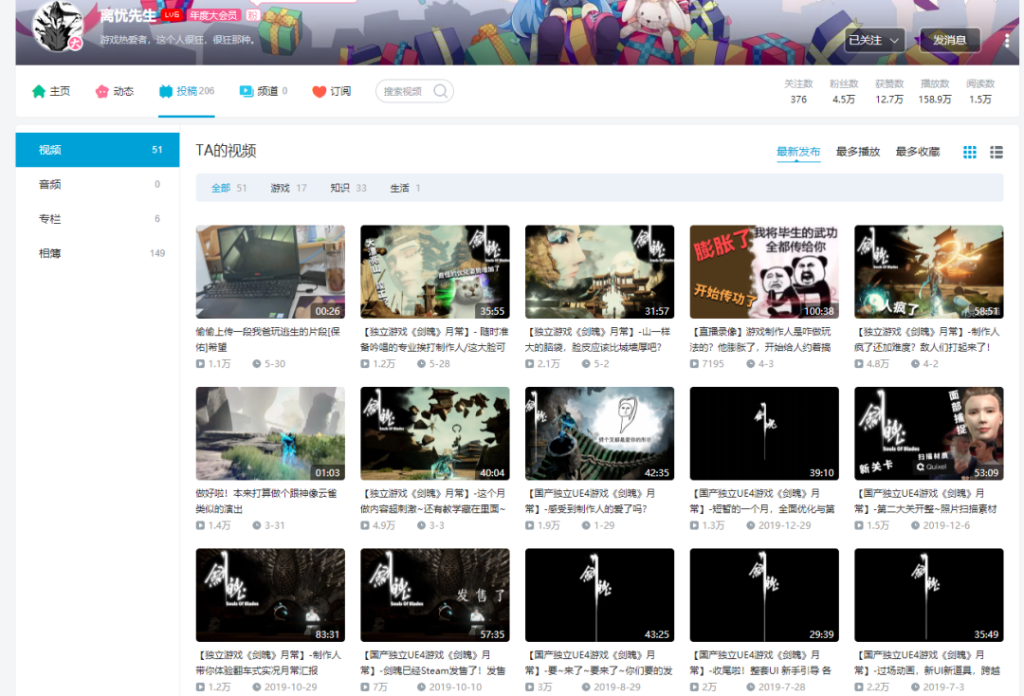Select 音频 in the sidebar
The height and width of the screenshot is (696, 1024).
(x=98, y=184)
